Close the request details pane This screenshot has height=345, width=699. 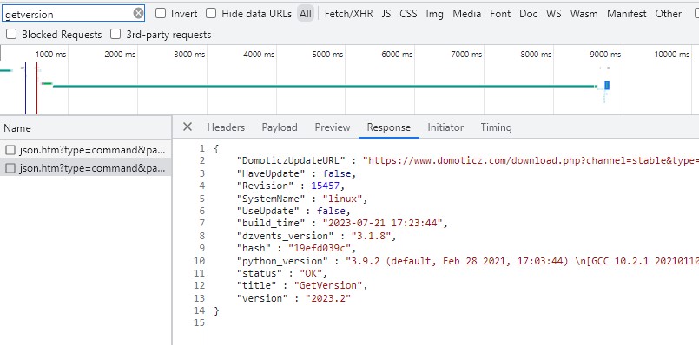[x=188, y=127]
